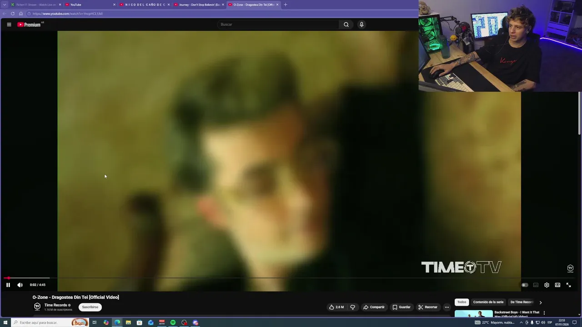Show hidden system tray icons chevron
Screen dimensions: 582x327
[521, 322]
